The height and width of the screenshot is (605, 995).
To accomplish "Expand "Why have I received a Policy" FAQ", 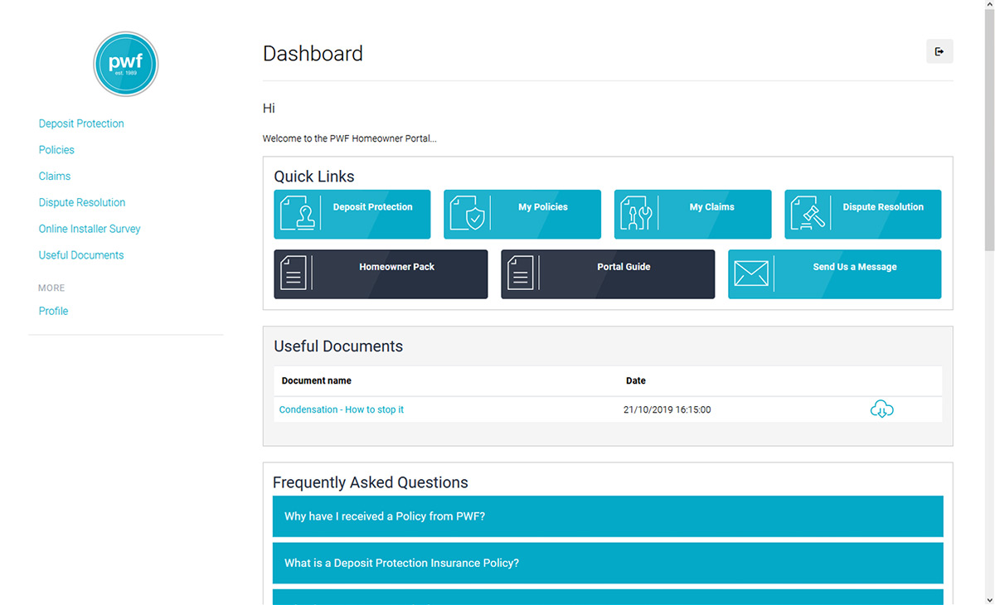I will pos(608,516).
